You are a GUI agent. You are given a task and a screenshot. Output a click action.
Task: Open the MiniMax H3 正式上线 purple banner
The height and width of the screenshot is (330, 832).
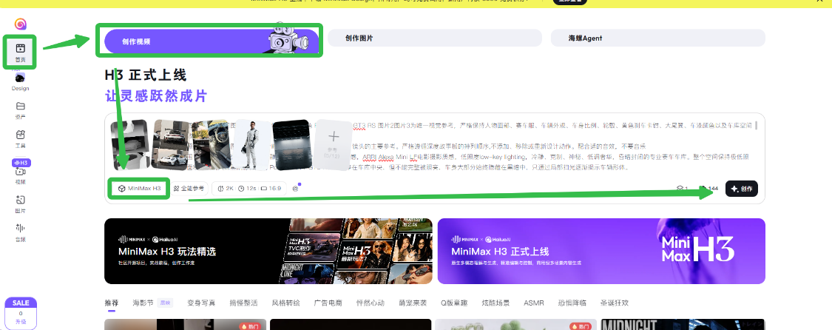pyautogui.click(x=601, y=251)
